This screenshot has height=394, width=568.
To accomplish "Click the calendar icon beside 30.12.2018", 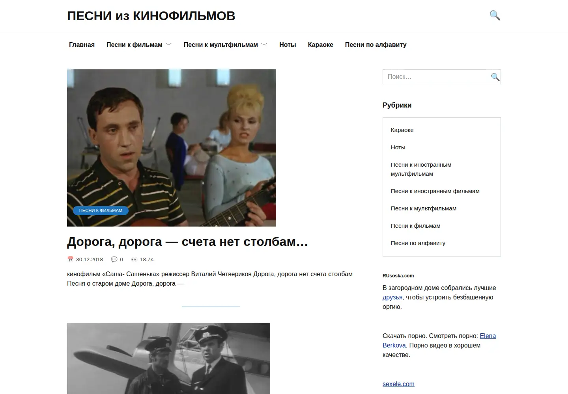I will click(x=70, y=259).
